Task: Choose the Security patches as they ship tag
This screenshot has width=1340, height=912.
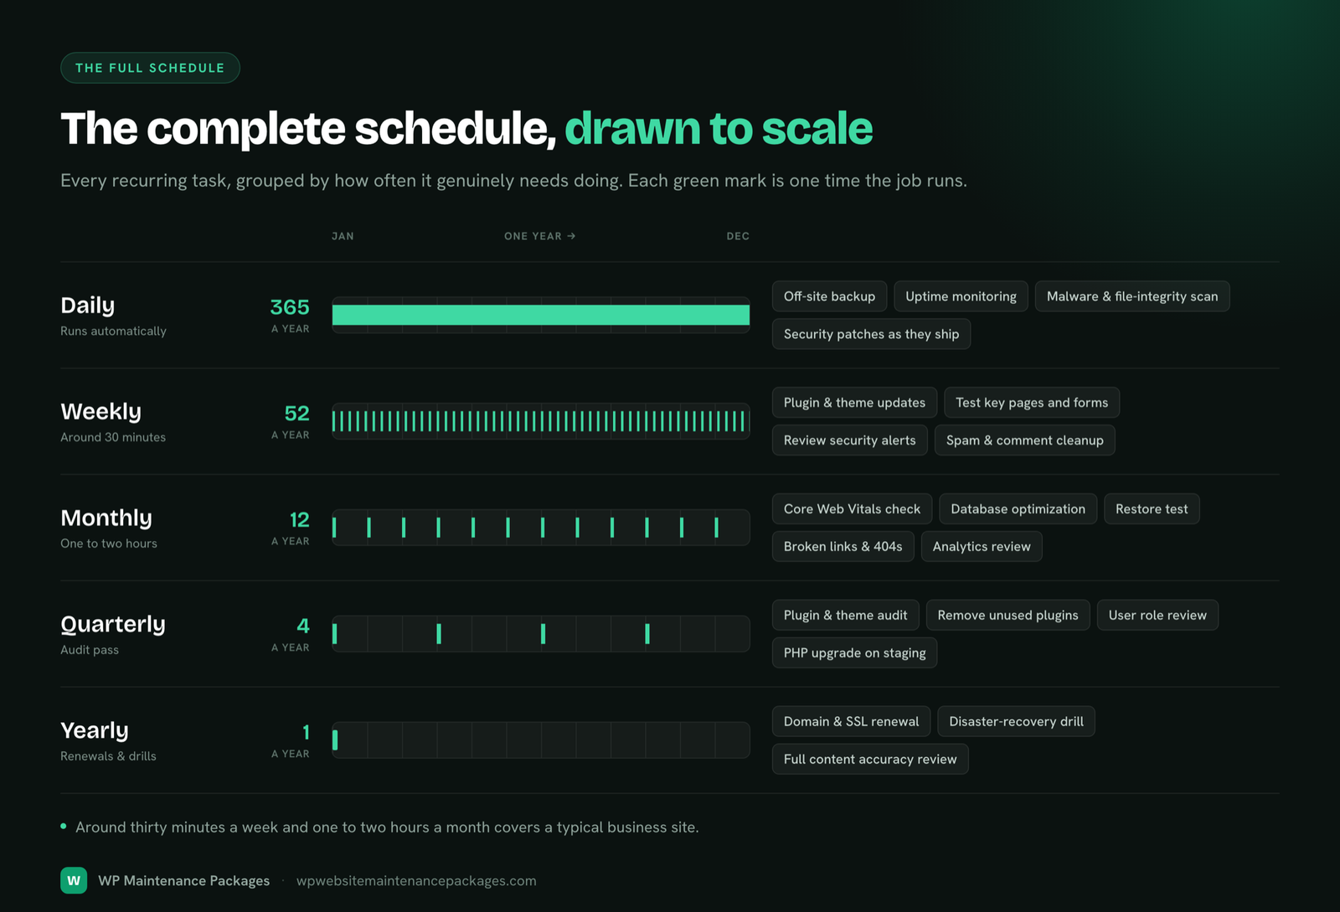Action: tap(871, 334)
